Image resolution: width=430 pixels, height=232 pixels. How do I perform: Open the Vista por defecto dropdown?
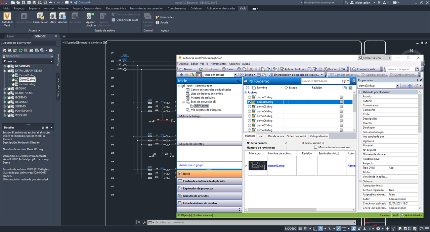(235, 75)
